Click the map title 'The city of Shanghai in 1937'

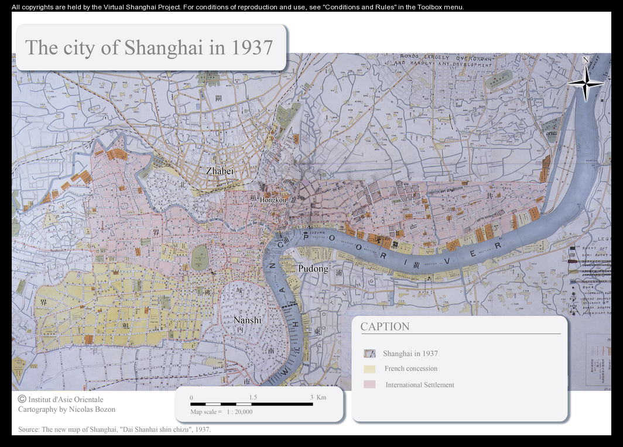[x=149, y=47]
